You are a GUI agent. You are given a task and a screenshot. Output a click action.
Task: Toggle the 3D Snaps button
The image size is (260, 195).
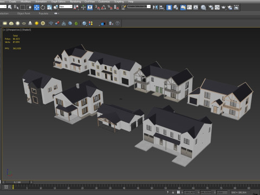coord(97,7)
